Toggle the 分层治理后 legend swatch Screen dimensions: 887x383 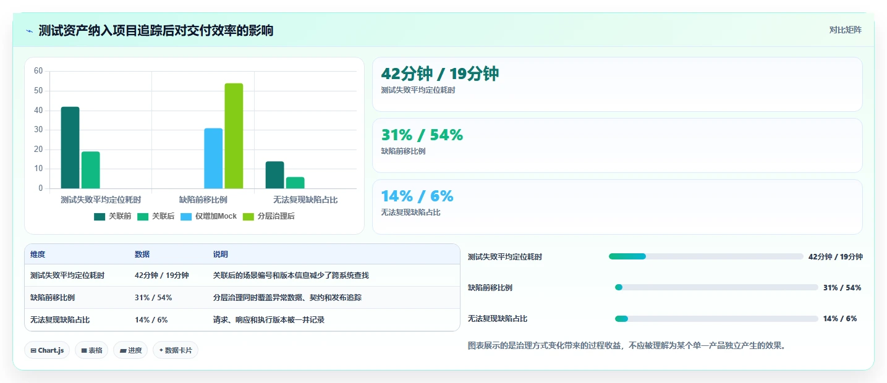tap(248, 216)
